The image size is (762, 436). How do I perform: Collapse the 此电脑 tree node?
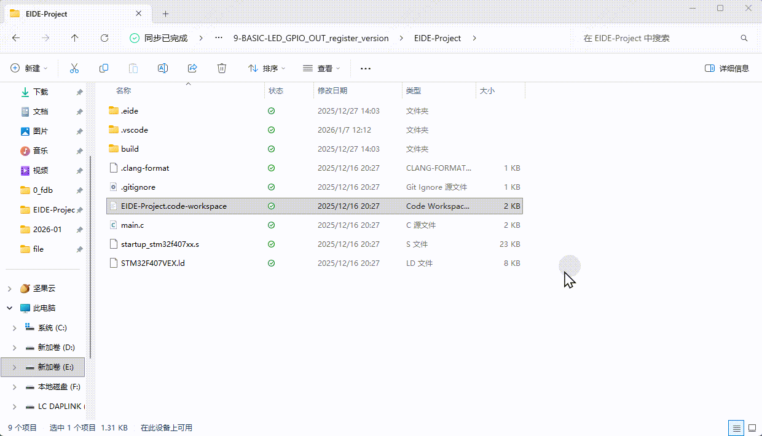[x=10, y=308]
